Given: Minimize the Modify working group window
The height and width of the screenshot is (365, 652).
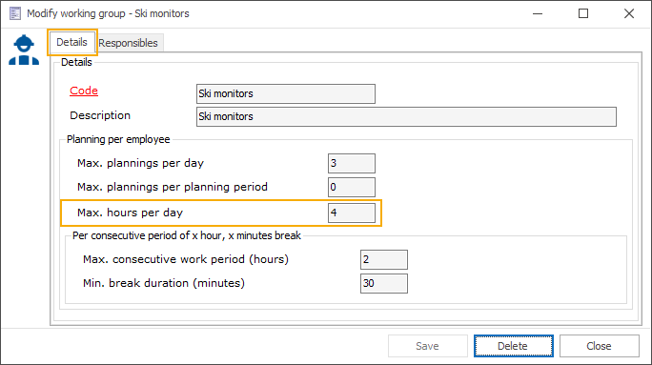Looking at the screenshot, I should coord(538,13).
